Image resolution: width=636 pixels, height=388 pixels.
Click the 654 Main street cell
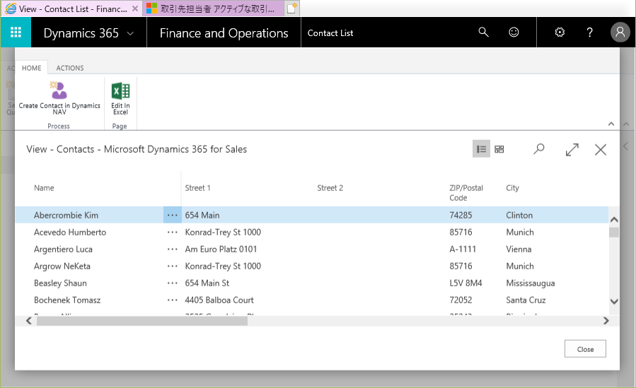click(202, 215)
